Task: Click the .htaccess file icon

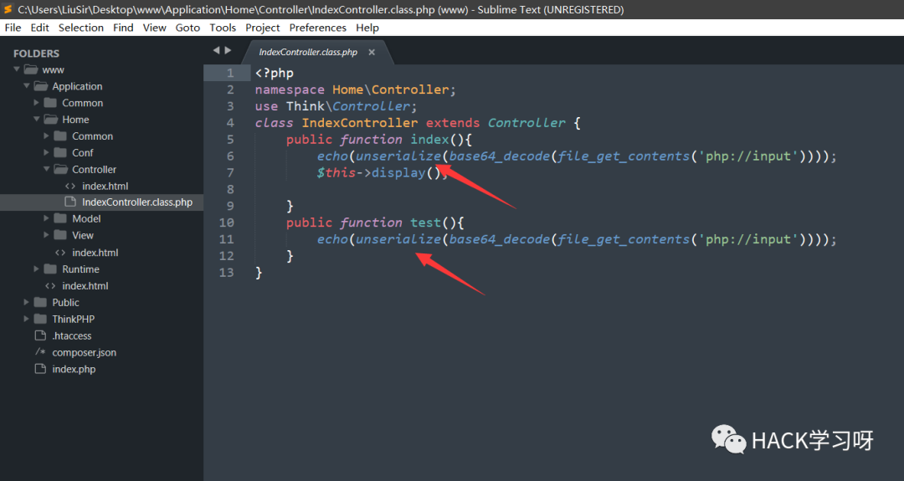Action: coord(40,335)
